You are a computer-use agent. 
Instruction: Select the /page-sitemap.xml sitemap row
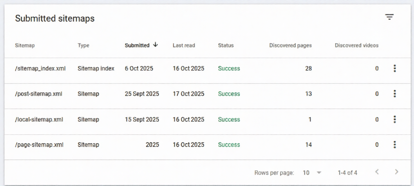(39, 145)
